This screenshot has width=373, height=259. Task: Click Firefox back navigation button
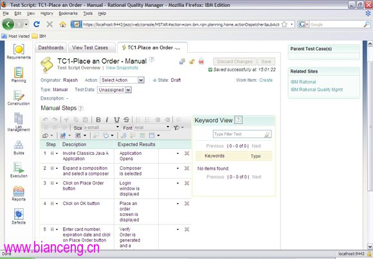[x=8, y=24]
